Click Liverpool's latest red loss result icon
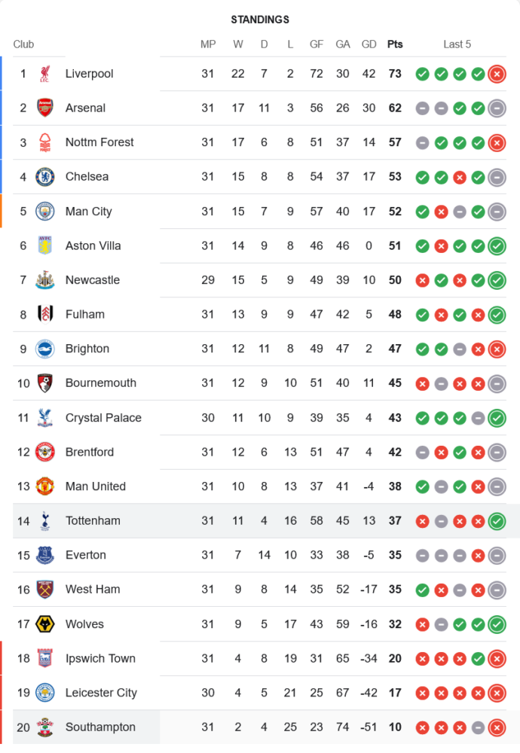520x753 pixels. pyautogui.click(x=497, y=74)
